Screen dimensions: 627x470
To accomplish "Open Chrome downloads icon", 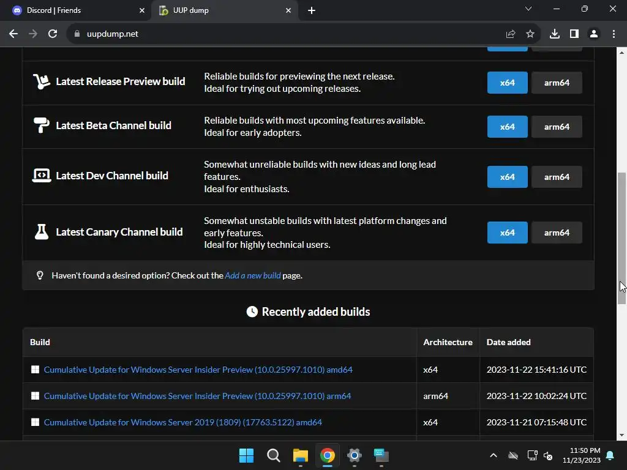I will click(x=554, y=34).
